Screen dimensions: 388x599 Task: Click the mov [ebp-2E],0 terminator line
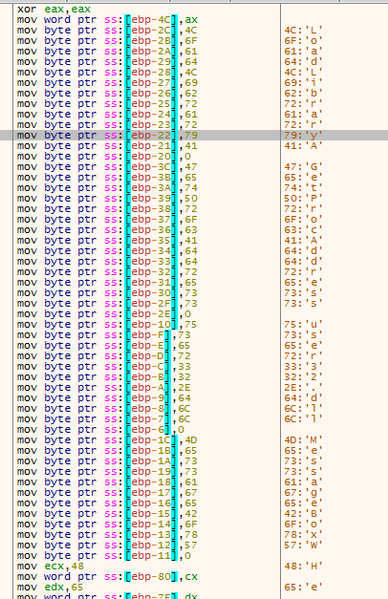(104, 314)
